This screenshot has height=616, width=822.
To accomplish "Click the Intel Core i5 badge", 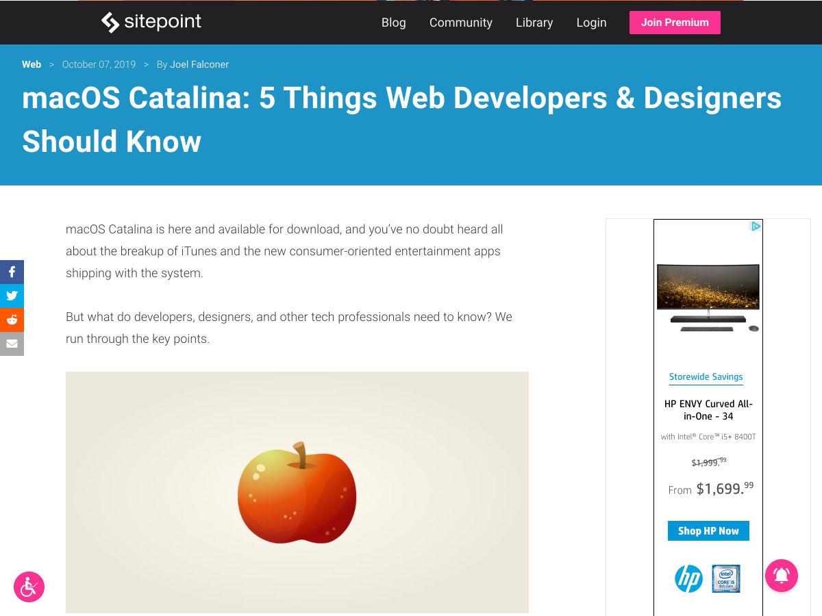I will coord(726,578).
